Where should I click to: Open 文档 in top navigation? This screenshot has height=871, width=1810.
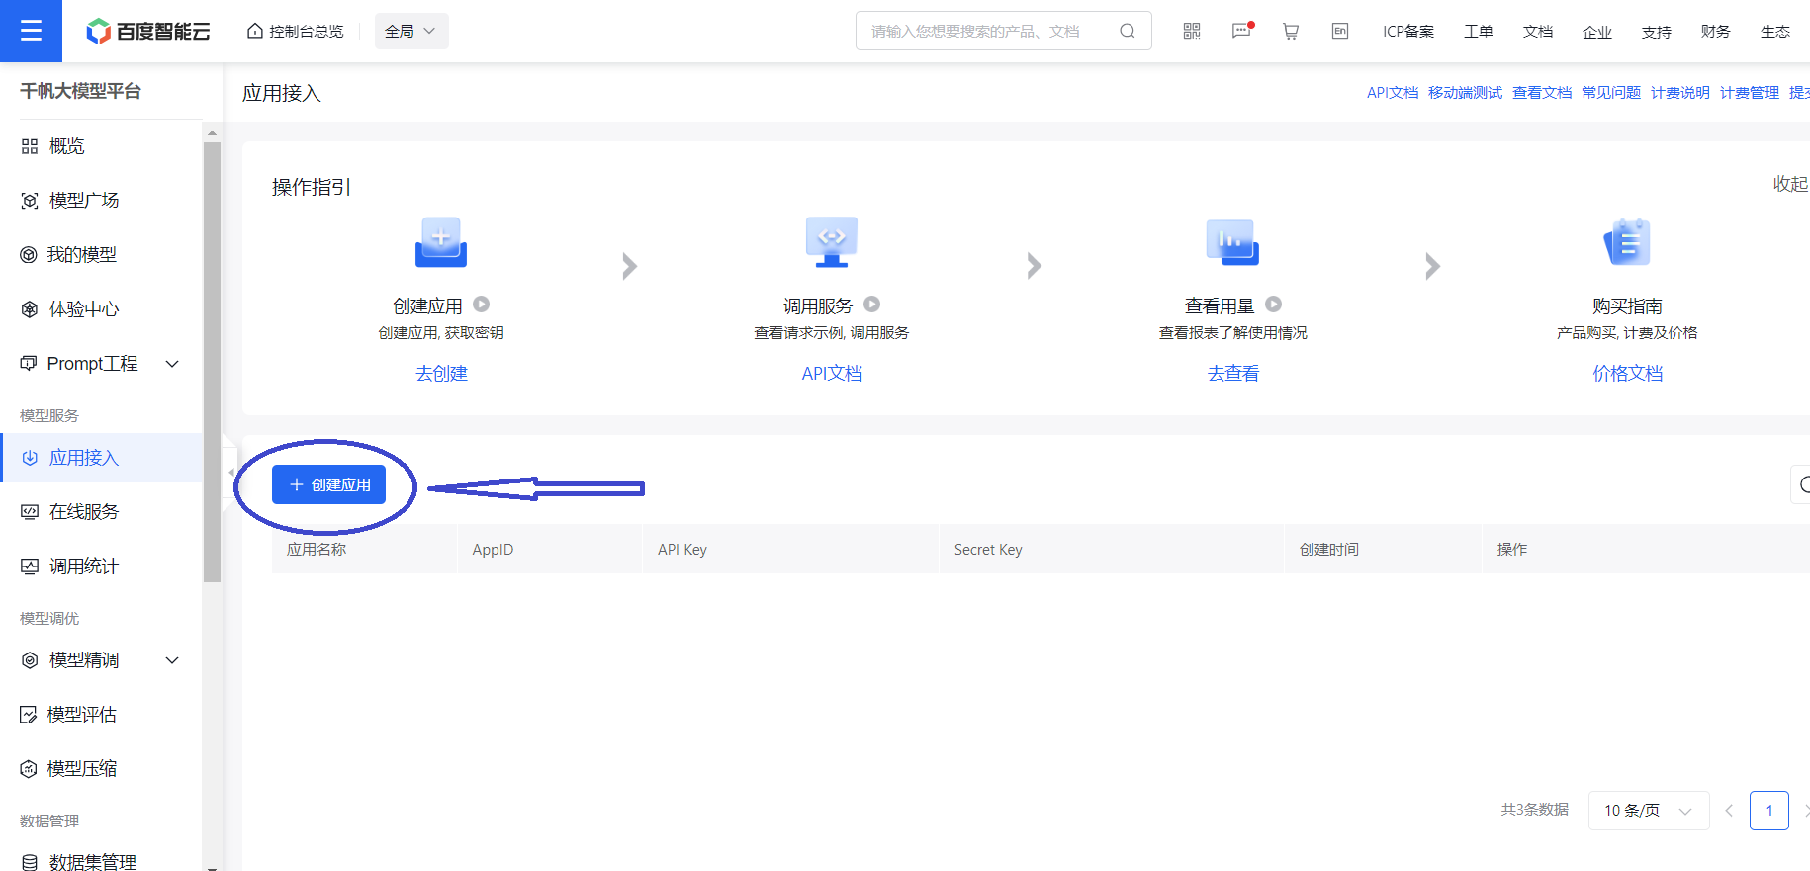pos(1538,32)
